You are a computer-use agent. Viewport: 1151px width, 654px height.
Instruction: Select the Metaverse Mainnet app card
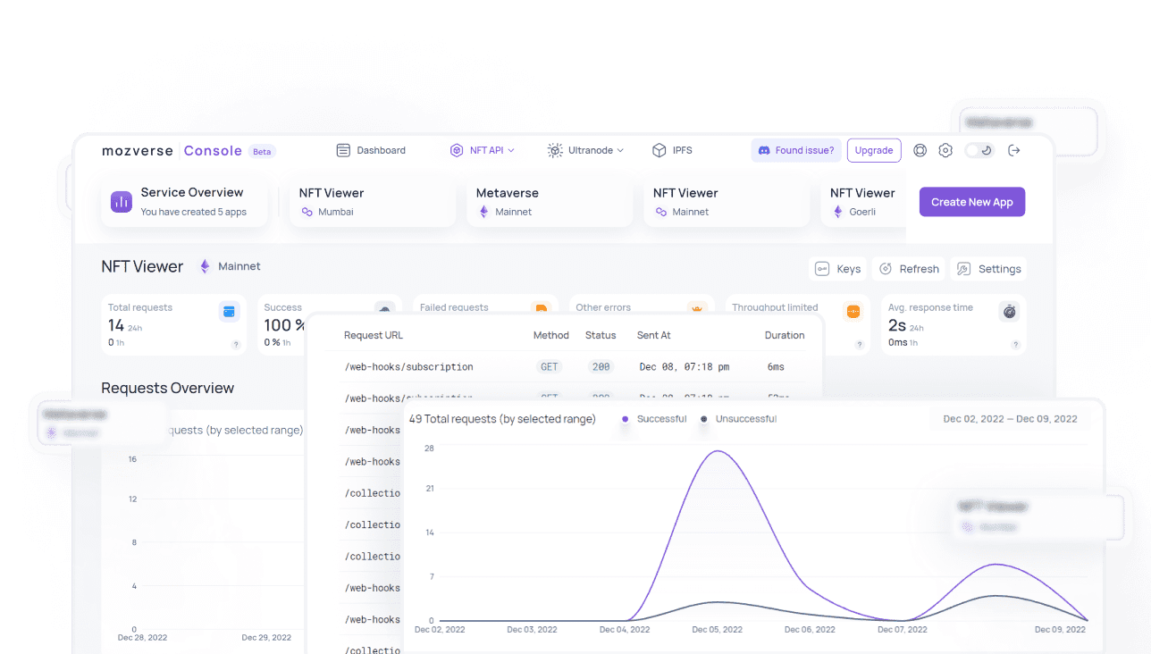(548, 202)
